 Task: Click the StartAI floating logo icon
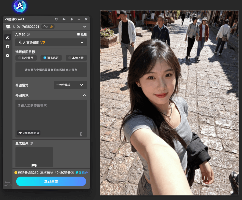click(x=20, y=7)
